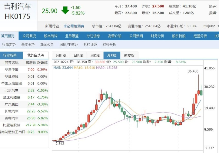Viewport: 219px width, 153px height.
Task: Click the 41.056 y-axis label
Action: click(x=209, y=68)
